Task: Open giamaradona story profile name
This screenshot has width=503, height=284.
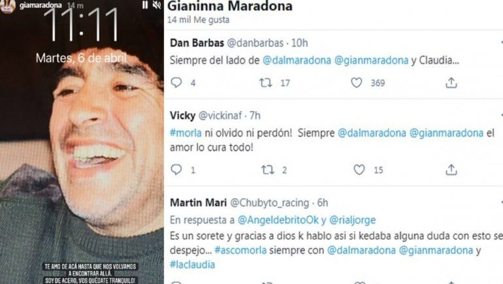Action: (x=41, y=5)
